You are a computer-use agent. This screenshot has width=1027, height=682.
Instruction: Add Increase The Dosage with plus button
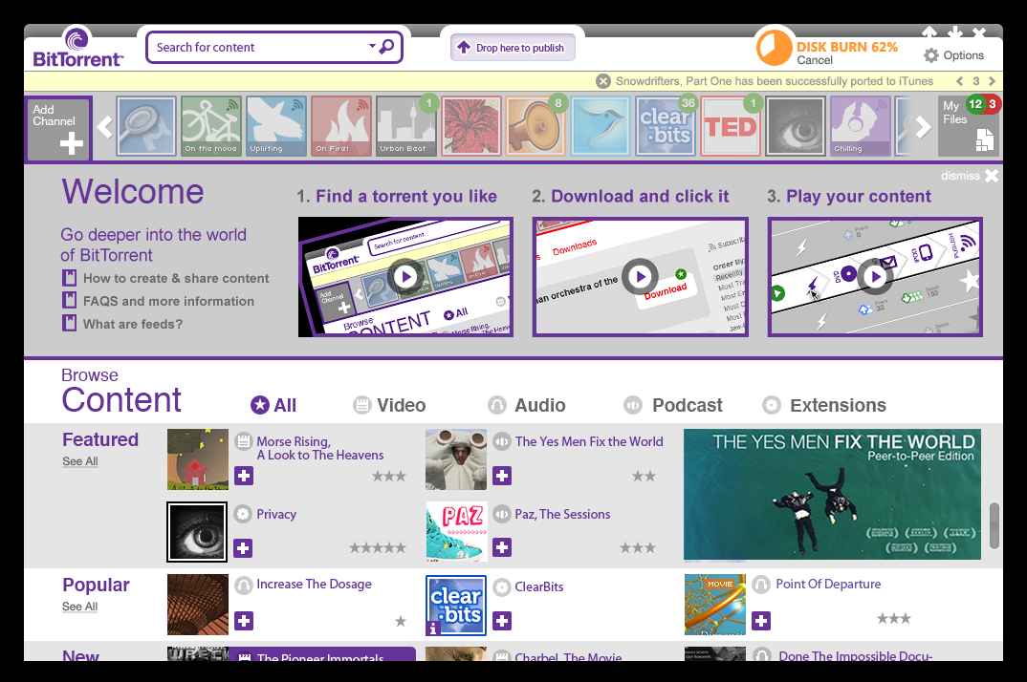point(244,621)
